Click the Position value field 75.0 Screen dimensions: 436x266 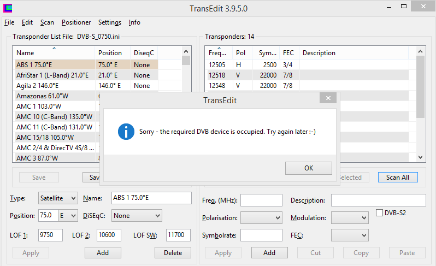click(48, 215)
